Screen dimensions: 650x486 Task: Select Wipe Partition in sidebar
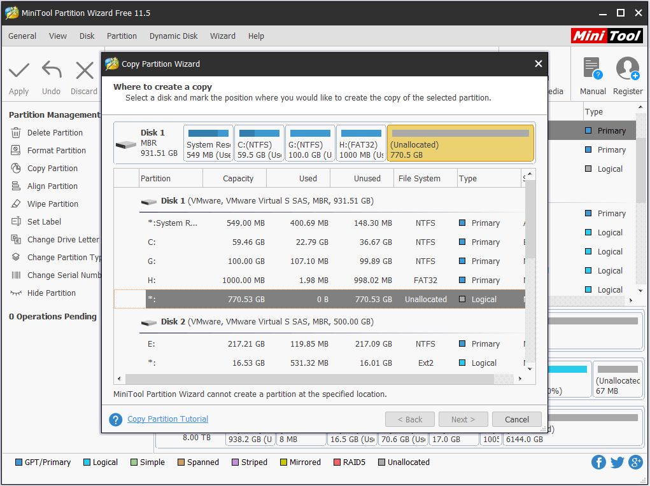point(53,204)
